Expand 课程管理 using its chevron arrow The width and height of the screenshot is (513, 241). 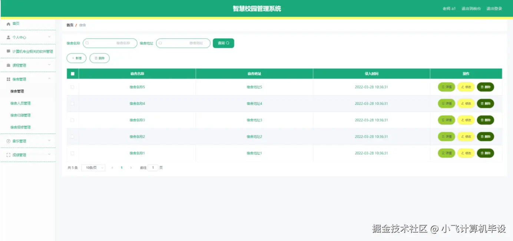coord(49,65)
